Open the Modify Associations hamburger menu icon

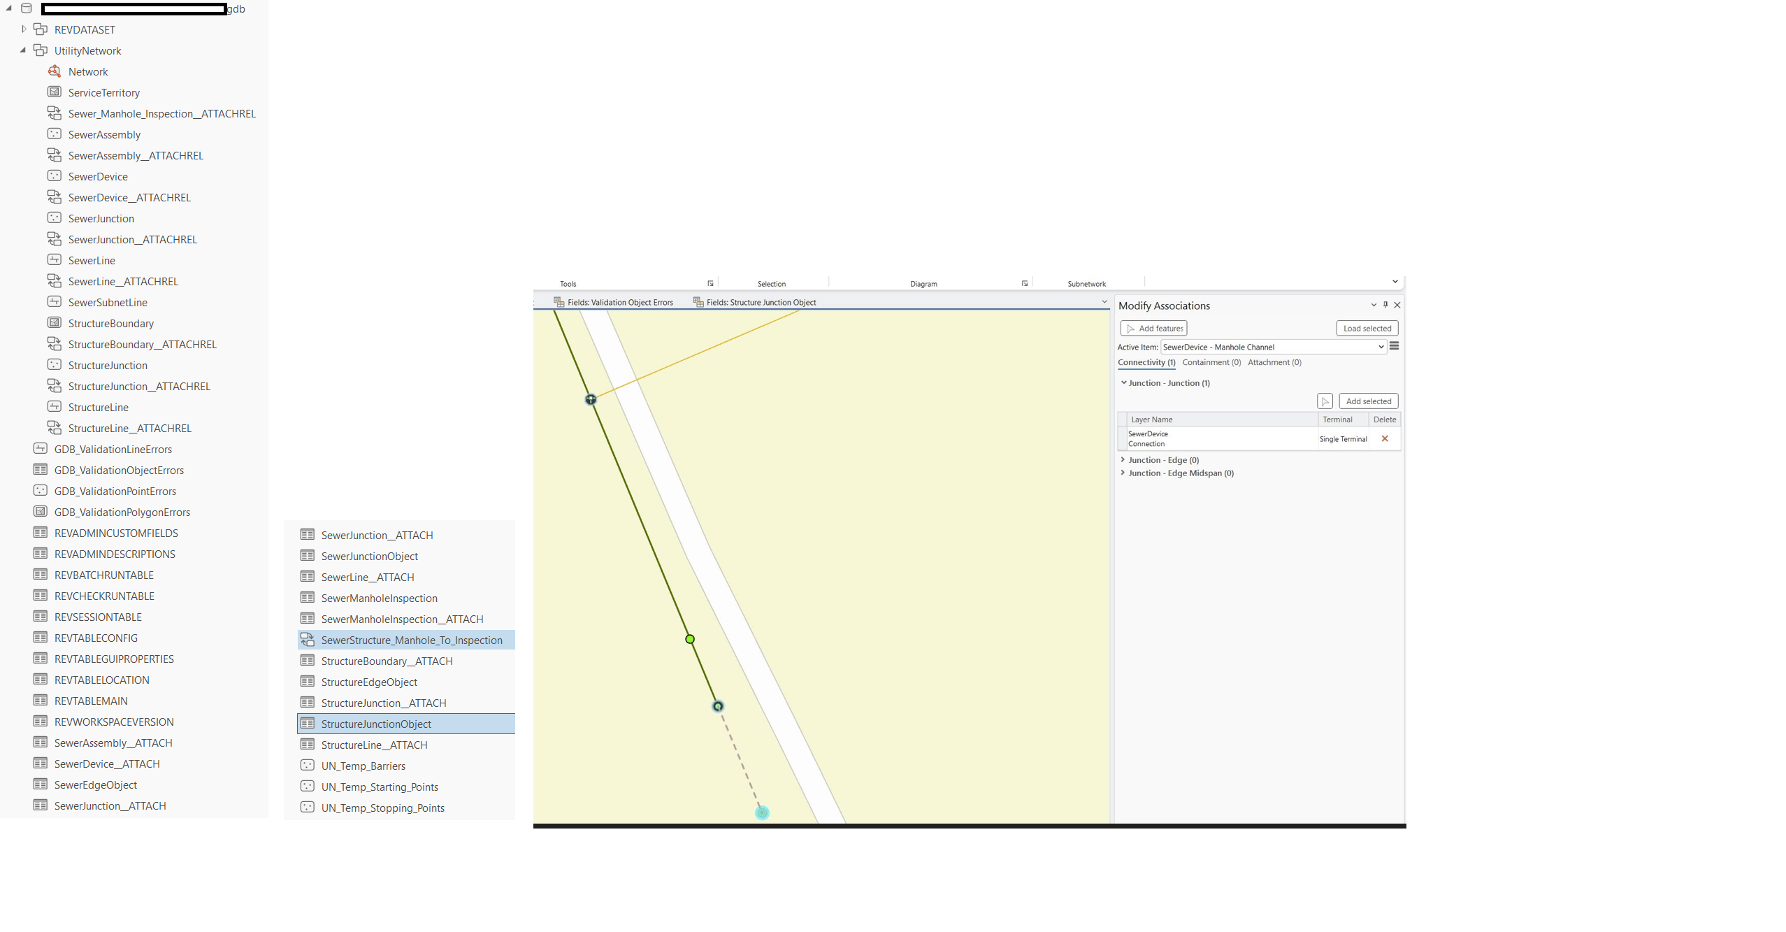coord(1394,346)
